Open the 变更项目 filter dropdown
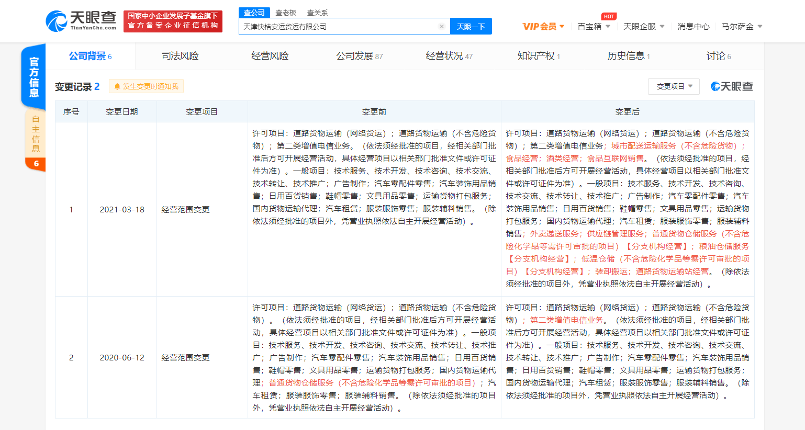805x430 pixels. [x=674, y=86]
